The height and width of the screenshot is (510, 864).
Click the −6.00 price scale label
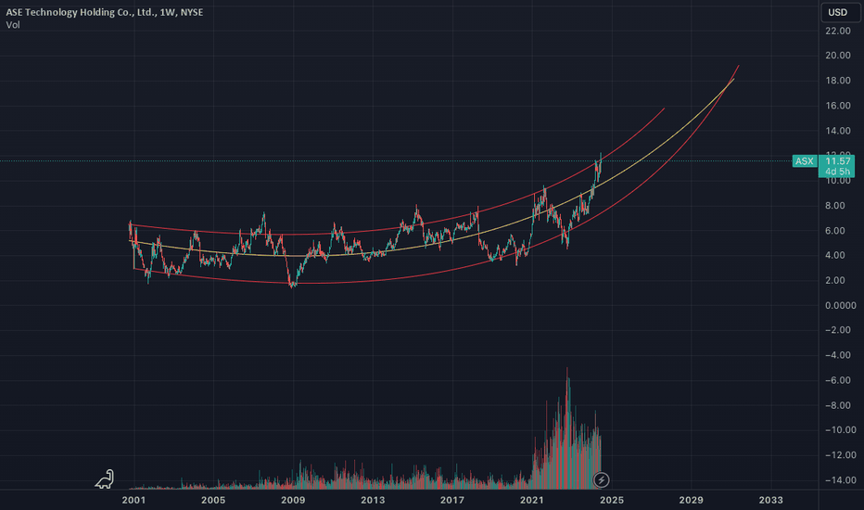pos(837,380)
